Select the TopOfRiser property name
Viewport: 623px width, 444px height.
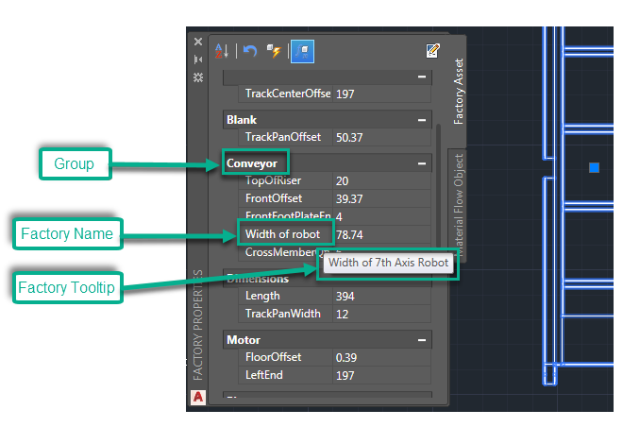point(273,180)
